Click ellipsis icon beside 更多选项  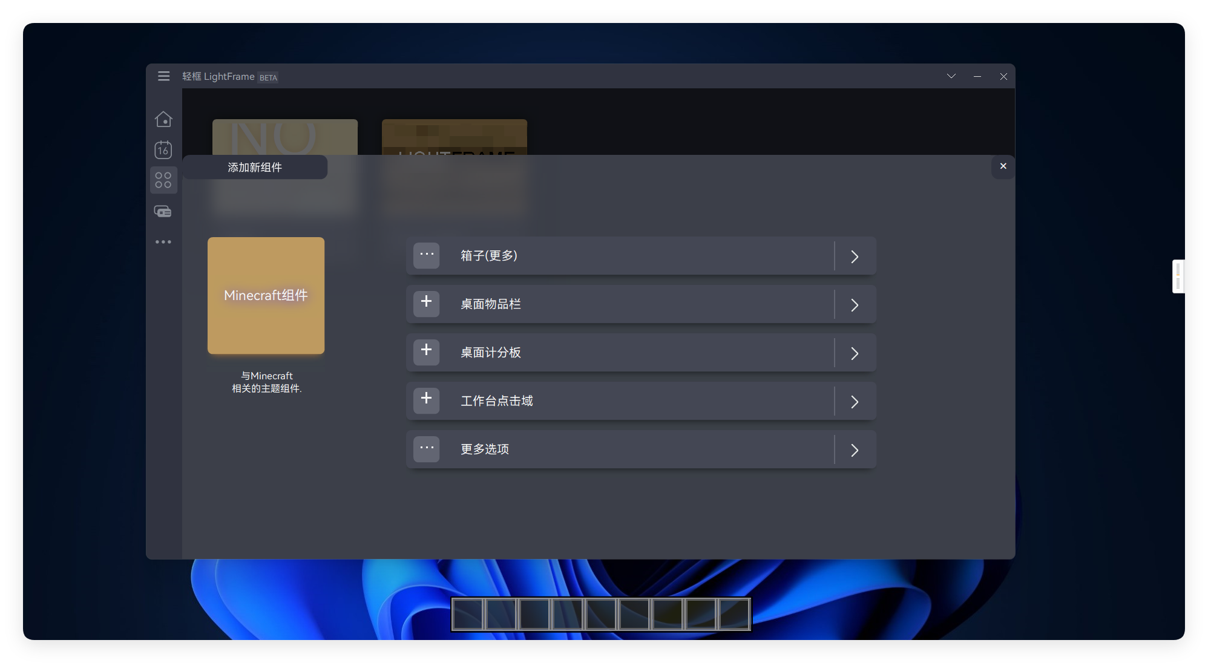427,449
